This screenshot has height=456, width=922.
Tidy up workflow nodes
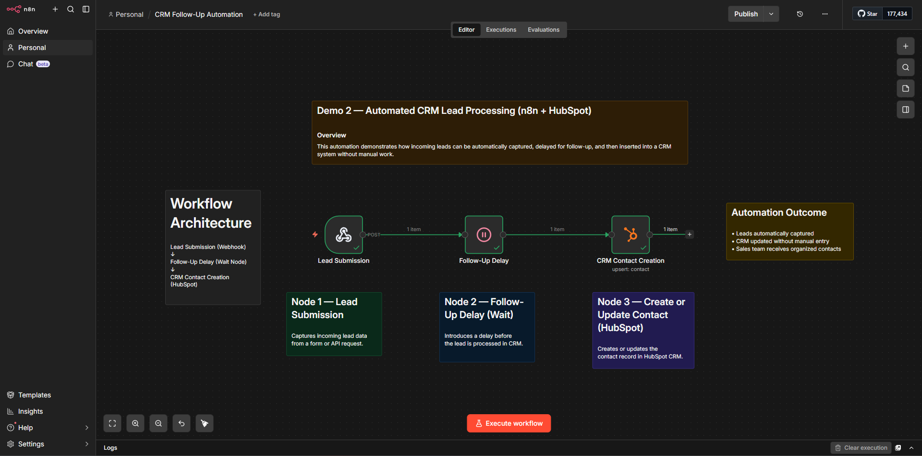pyautogui.click(x=205, y=423)
